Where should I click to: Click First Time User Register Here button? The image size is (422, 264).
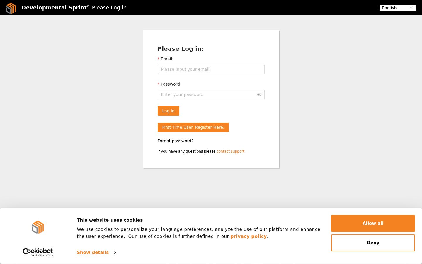coord(193,127)
